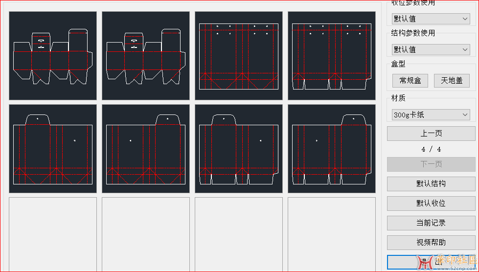Select first-row fourth bag template with bottom flaps
Viewport: 479px width, 272px height.
(x=332, y=56)
